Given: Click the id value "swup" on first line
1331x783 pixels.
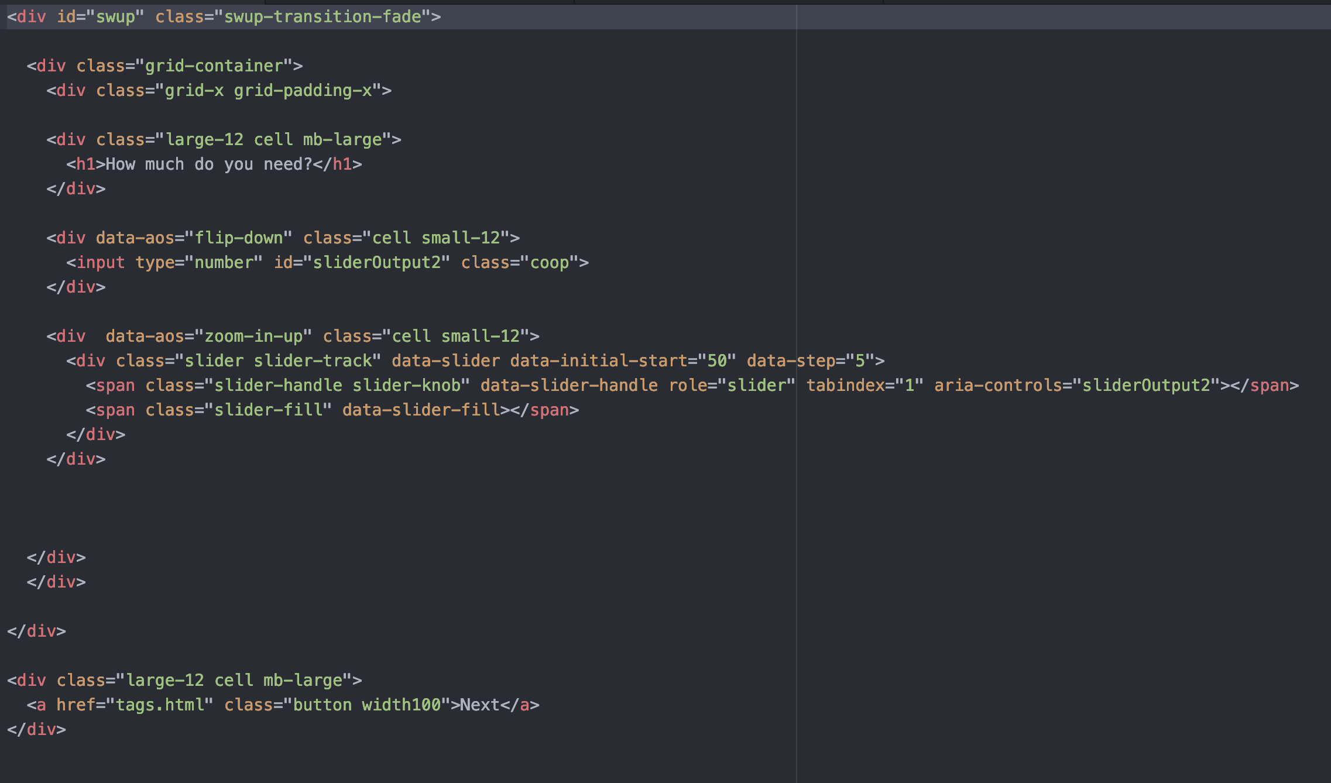Looking at the screenshot, I should pyautogui.click(x=115, y=16).
